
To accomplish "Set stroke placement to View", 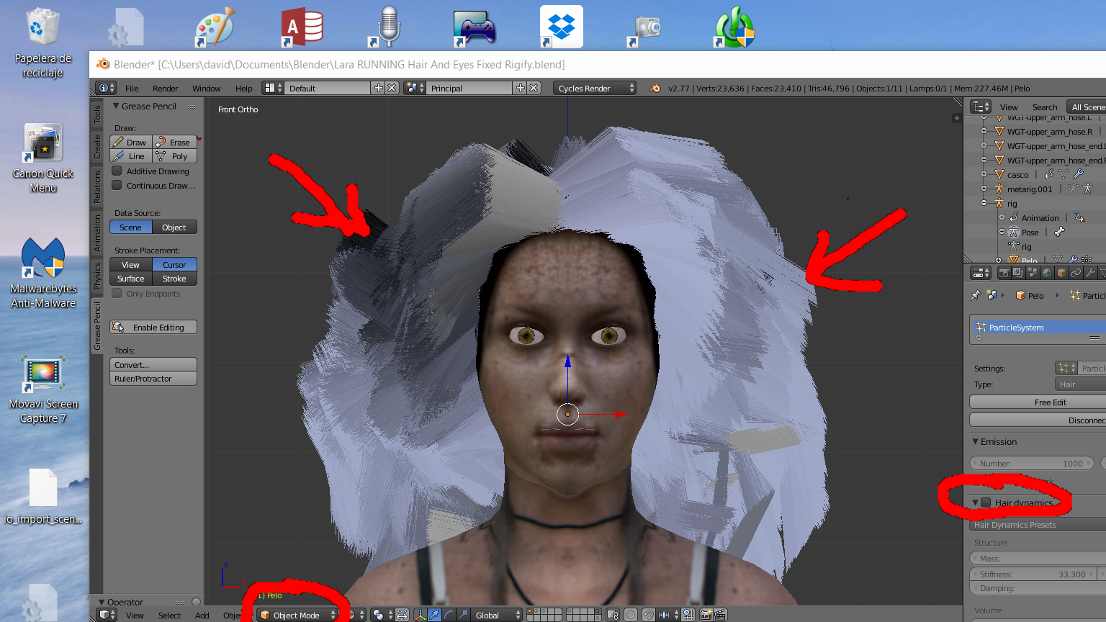I will [x=130, y=265].
